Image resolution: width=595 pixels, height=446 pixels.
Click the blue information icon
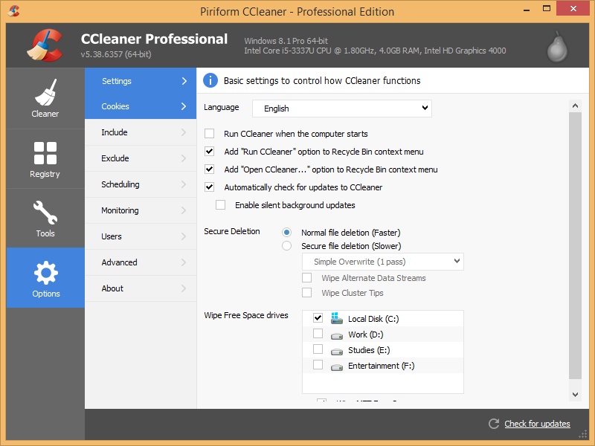[x=210, y=80]
